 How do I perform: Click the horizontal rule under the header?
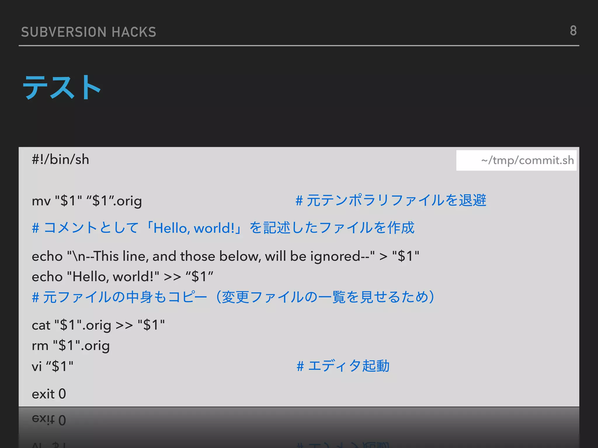click(299, 46)
